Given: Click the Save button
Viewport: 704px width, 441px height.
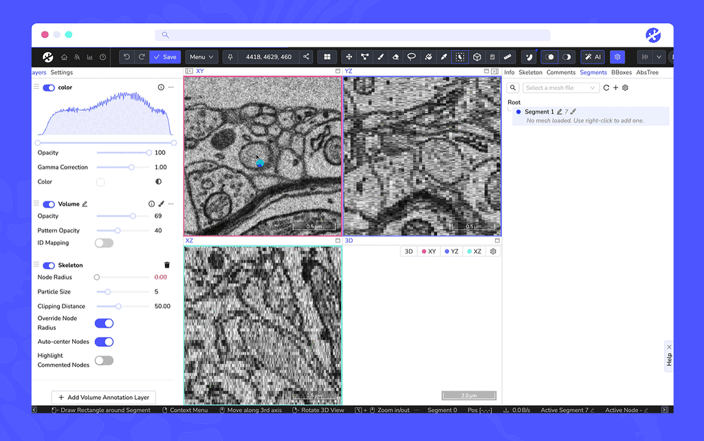Looking at the screenshot, I should tap(165, 57).
